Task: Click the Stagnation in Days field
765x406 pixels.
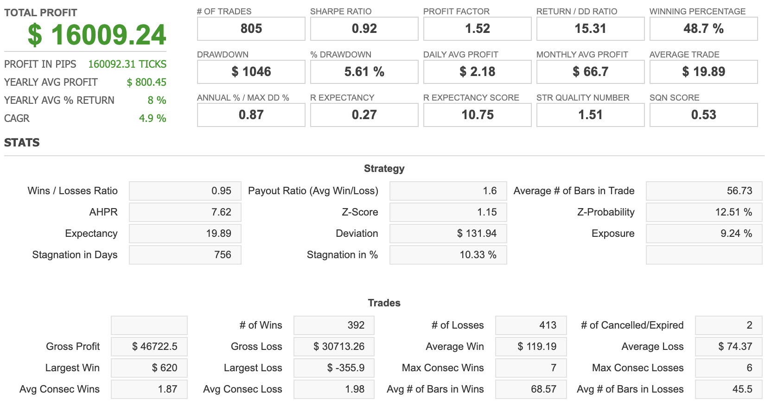Action: click(185, 255)
